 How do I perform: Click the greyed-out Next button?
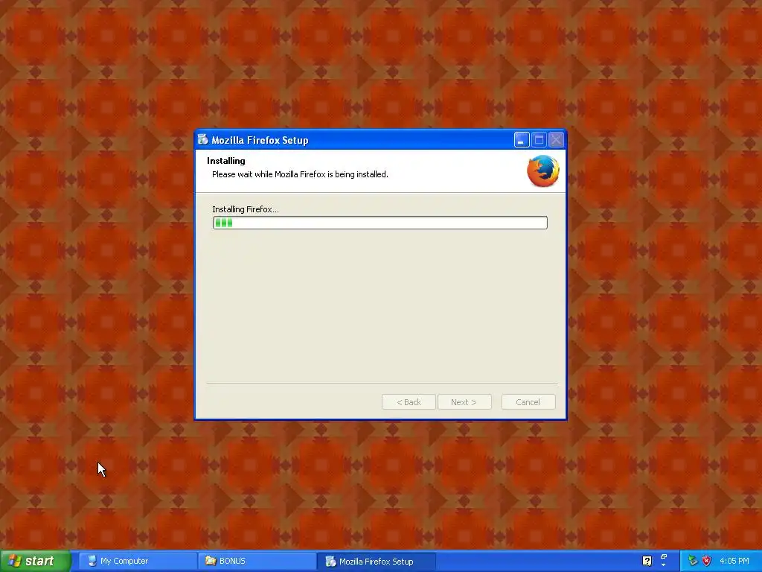coord(464,402)
